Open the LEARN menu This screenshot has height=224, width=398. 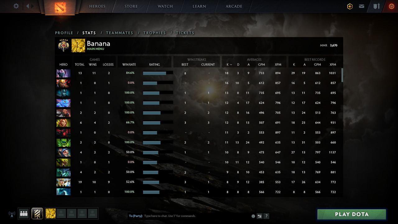(x=199, y=6)
